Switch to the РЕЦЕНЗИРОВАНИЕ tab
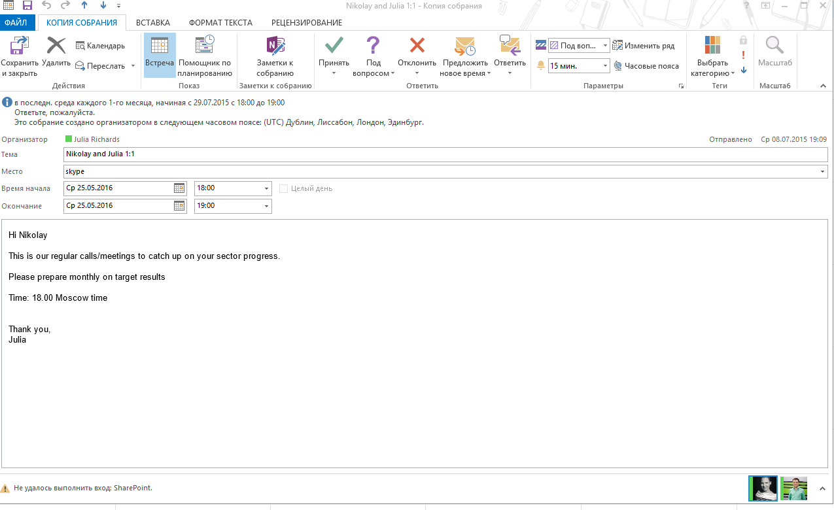Image resolution: width=834 pixels, height=510 pixels. click(307, 22)
